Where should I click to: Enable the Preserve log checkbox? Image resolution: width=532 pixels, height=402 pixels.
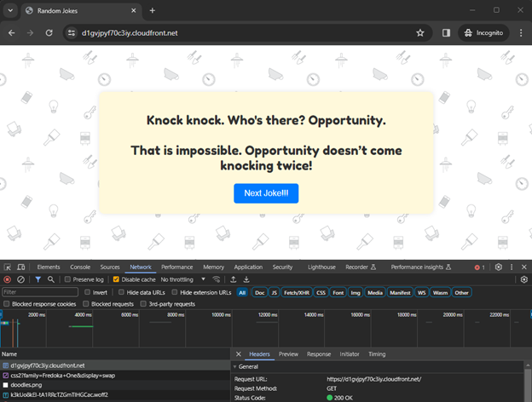67,279
